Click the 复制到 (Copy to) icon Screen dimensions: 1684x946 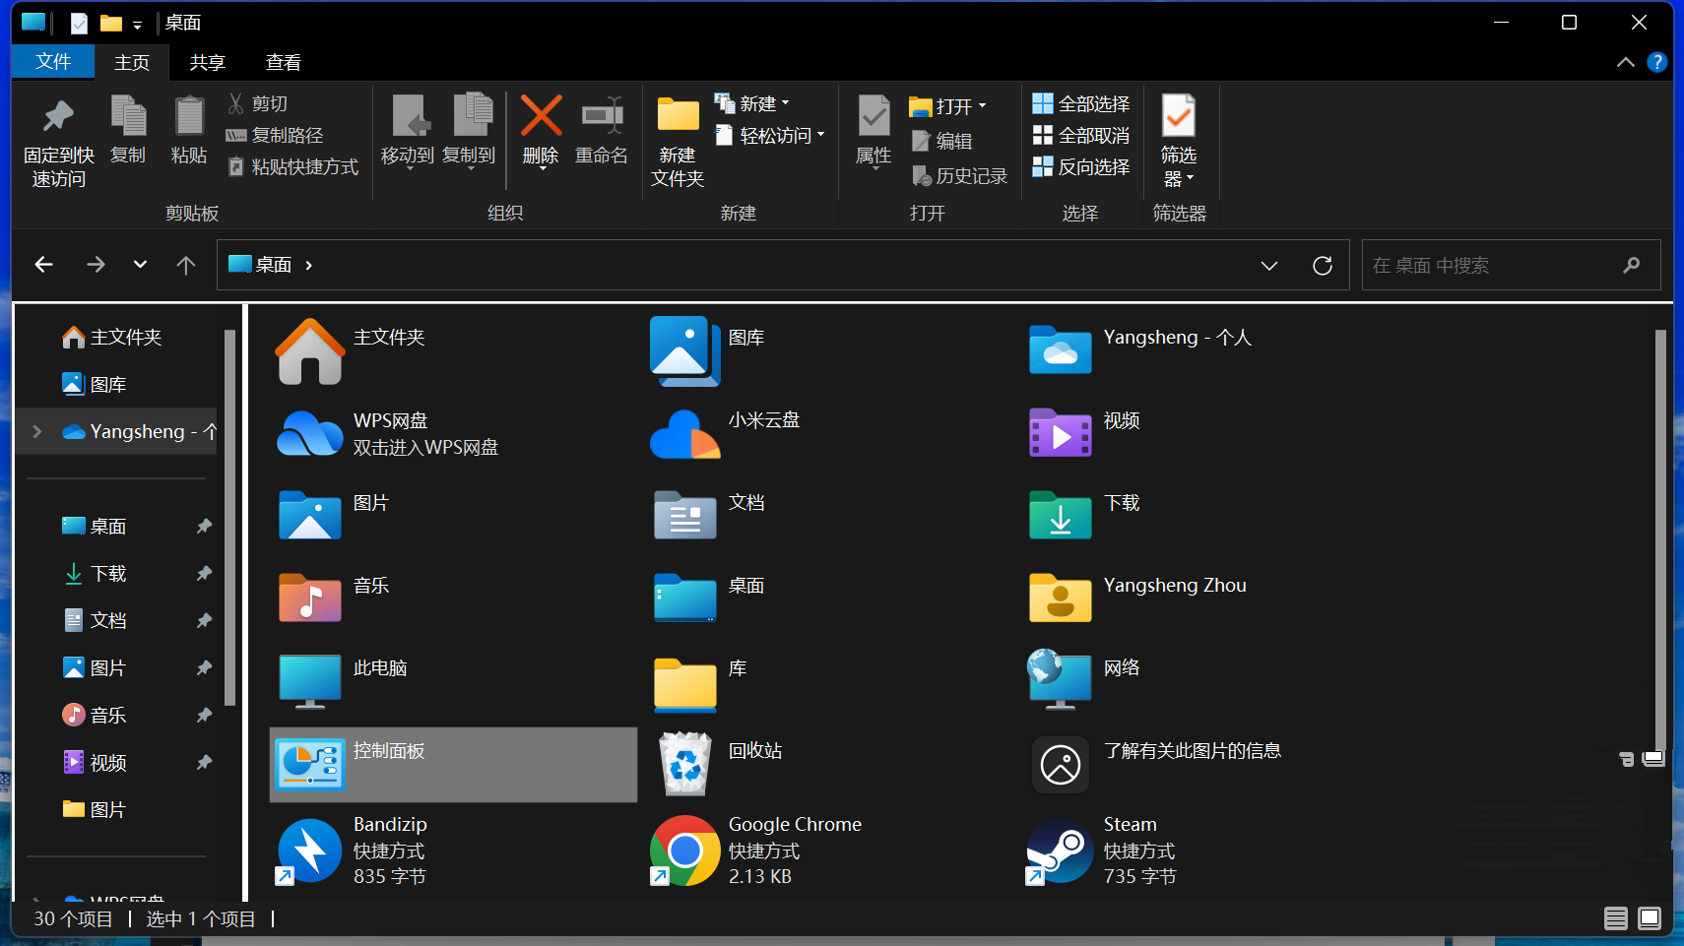point(472,131)
